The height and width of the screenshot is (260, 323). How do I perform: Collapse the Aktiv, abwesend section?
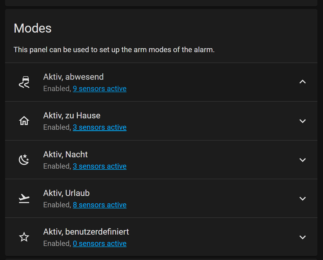click(302, 82)
